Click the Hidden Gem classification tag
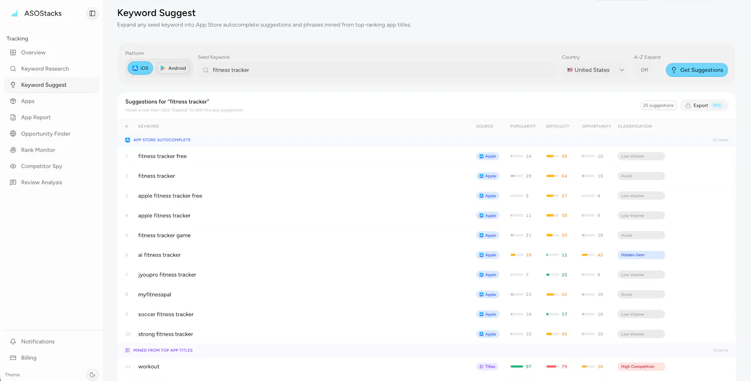Screen dimensions: 750x381 [641, 255]
